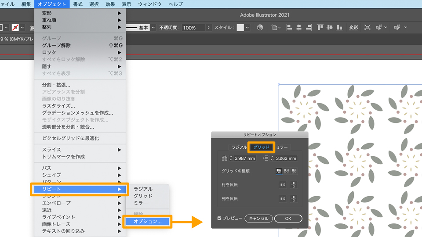This screenshot has width=422, height=237.
Task: Open the 書式 menu
Action: (x=78, y=4)
